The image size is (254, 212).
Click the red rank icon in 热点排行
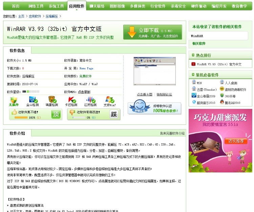(193, 64)
